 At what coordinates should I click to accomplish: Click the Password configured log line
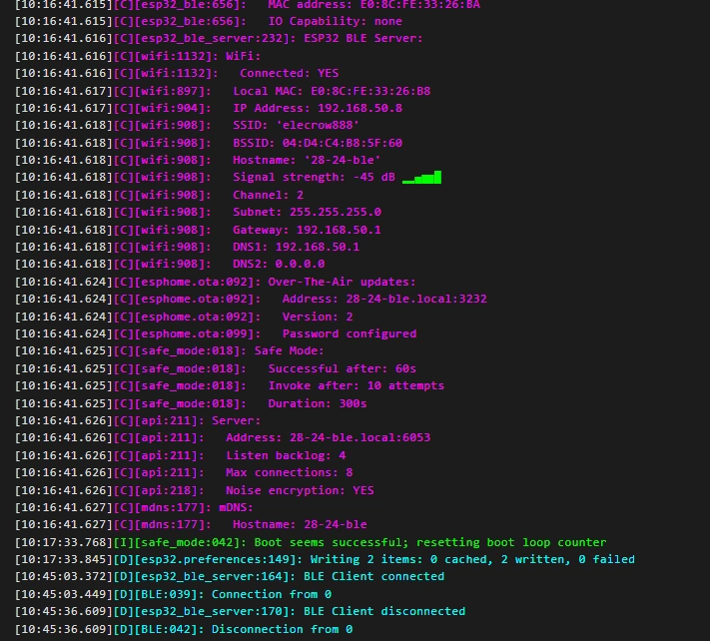(349, 333)
